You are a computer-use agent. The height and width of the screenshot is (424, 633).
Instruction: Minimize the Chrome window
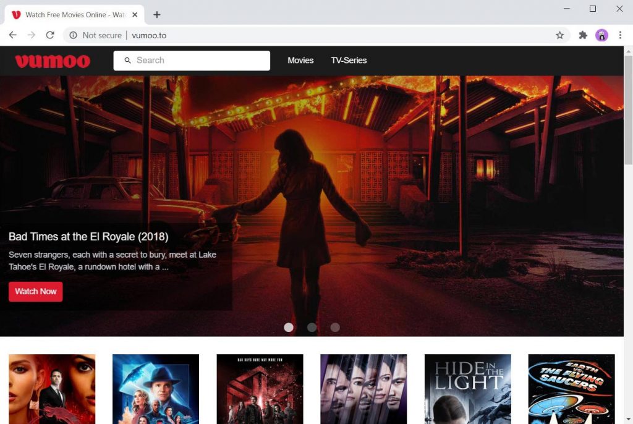point(567,9)
